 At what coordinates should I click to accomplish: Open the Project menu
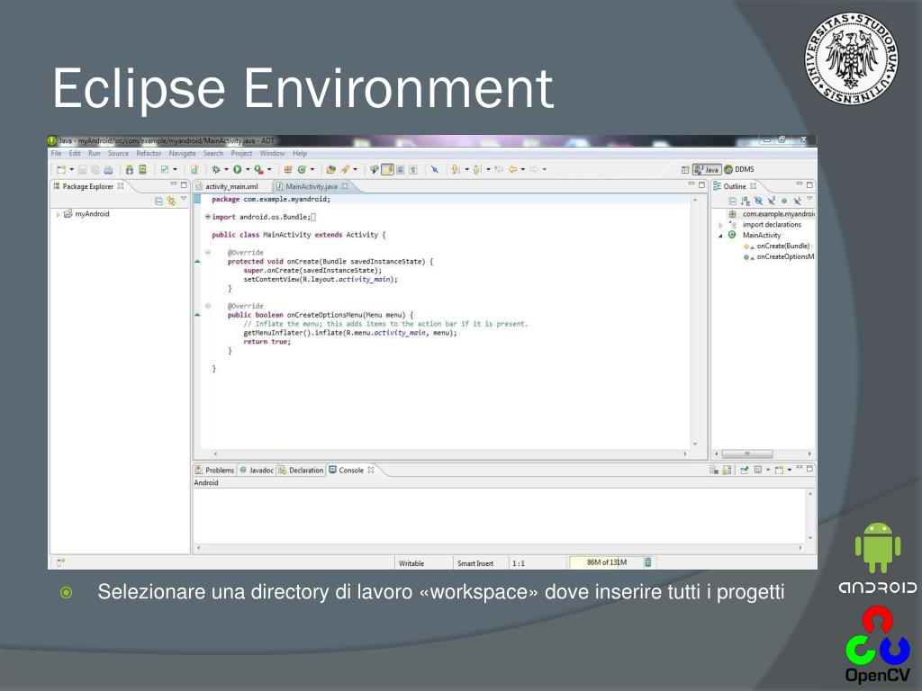[241, 153]
